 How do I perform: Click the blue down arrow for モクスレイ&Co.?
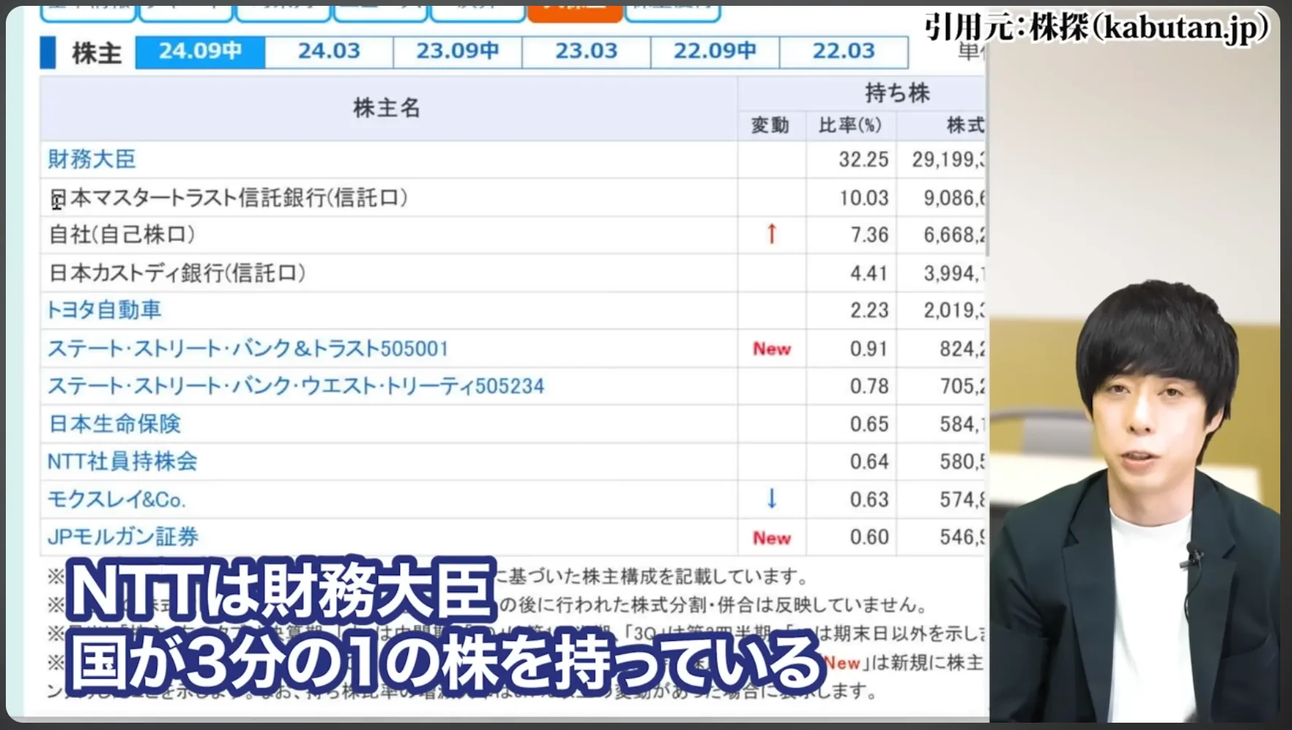(x=772, y=499)
